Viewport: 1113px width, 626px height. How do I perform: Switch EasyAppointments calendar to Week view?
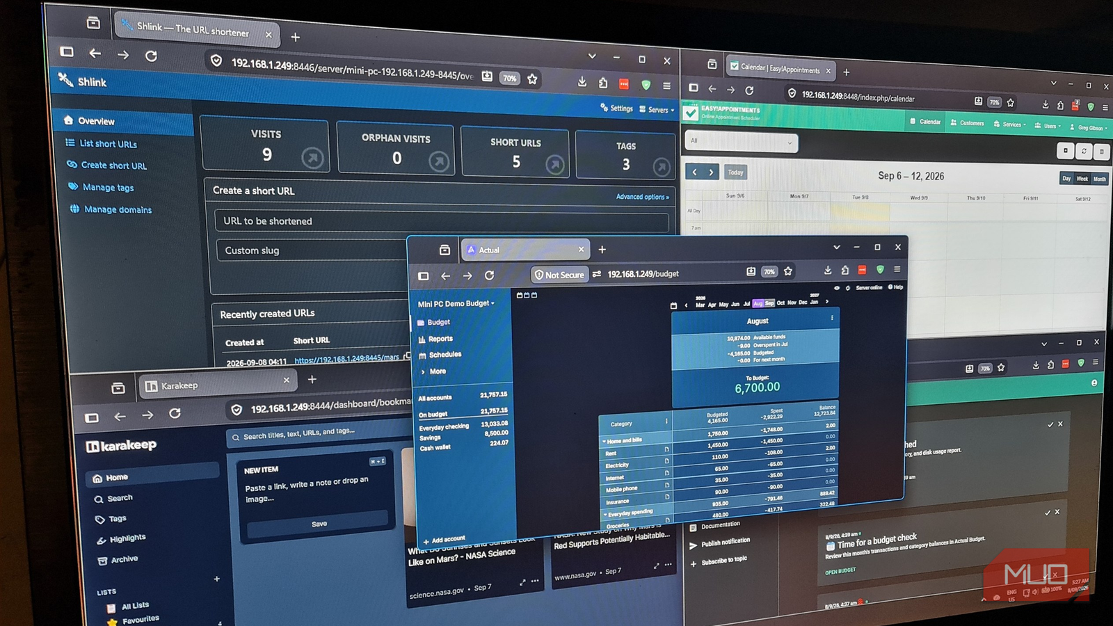[1082, 179]
